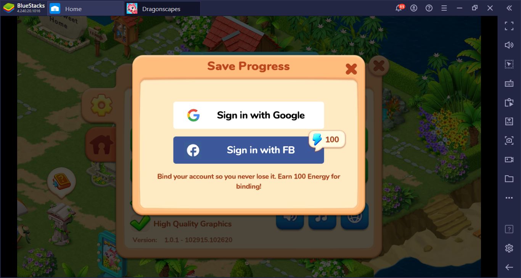Image resolution: width=521 pixels, height=278 pixels.
Task: Open the BlueStacks hamburger menu
Action: click(444, 8)
